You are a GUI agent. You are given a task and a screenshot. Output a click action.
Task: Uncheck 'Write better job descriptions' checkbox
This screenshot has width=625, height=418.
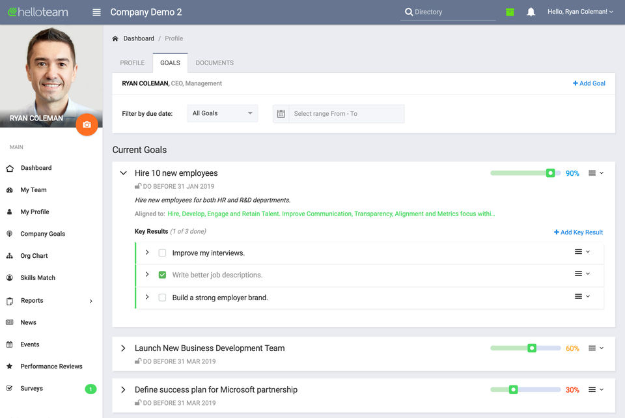162,275
